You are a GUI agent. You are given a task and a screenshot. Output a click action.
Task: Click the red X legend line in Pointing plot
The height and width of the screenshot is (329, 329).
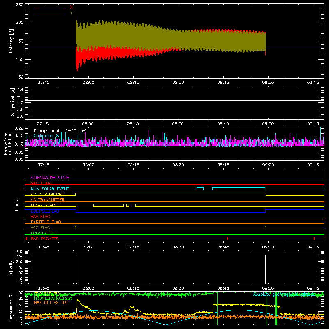(49, 9)
